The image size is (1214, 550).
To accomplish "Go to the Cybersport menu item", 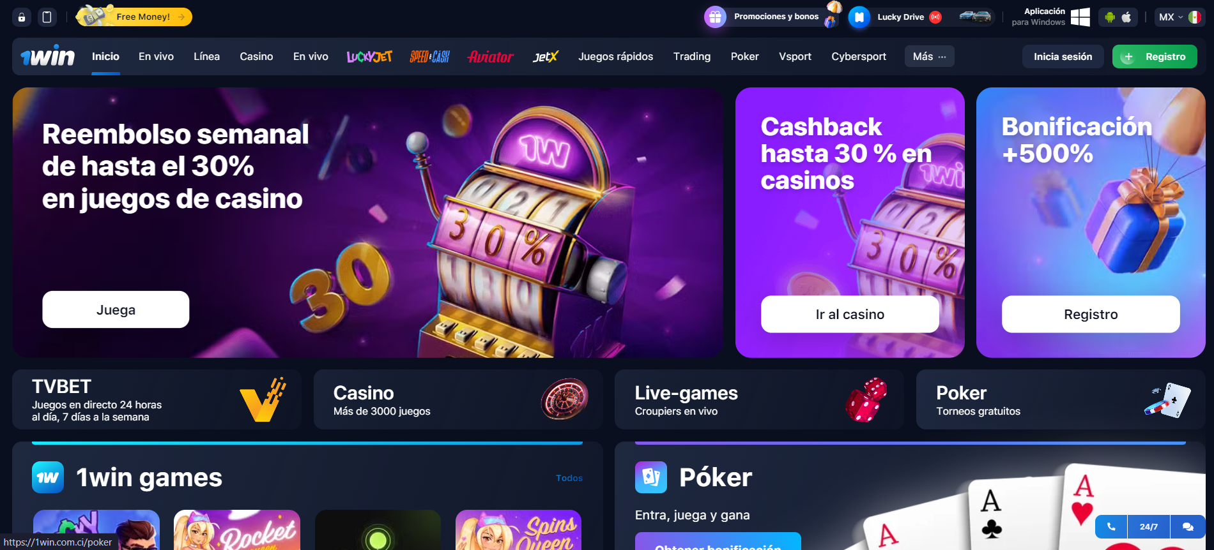I will pyautogui.click(x=858, y=56).
